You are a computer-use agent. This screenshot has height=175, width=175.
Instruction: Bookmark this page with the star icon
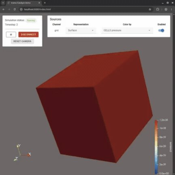(150, 9)
